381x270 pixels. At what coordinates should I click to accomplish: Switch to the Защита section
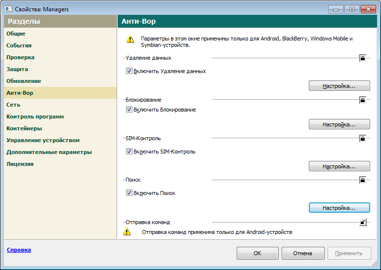[x=17, y=69]
